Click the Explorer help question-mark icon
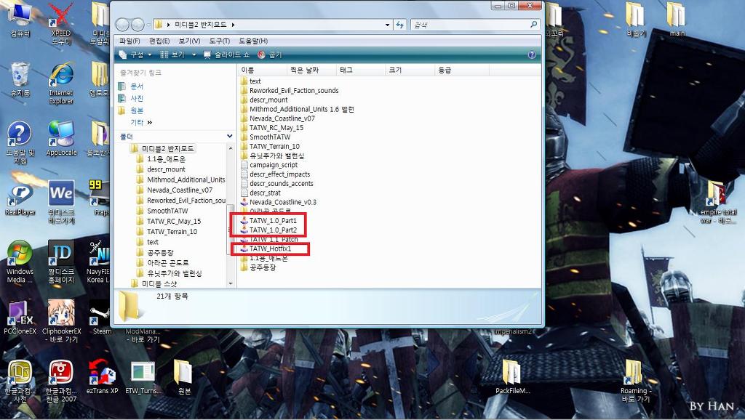The width and height of the screenshot is (745, 420). click(x=532, y=55)
